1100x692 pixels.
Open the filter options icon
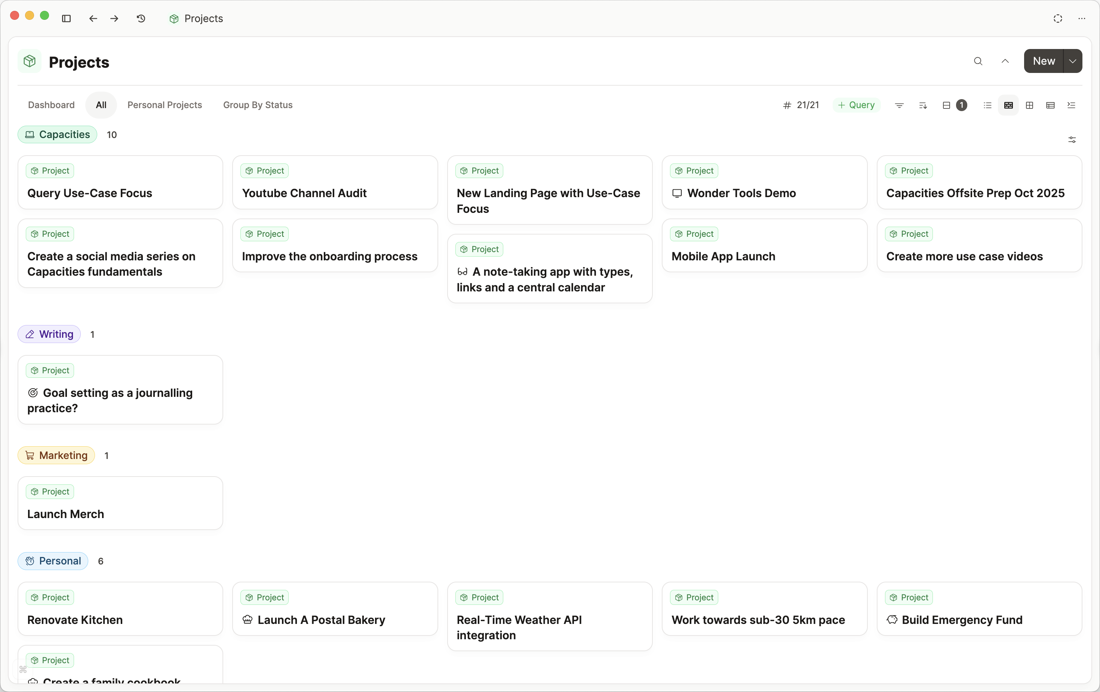[x=899, y=105]
